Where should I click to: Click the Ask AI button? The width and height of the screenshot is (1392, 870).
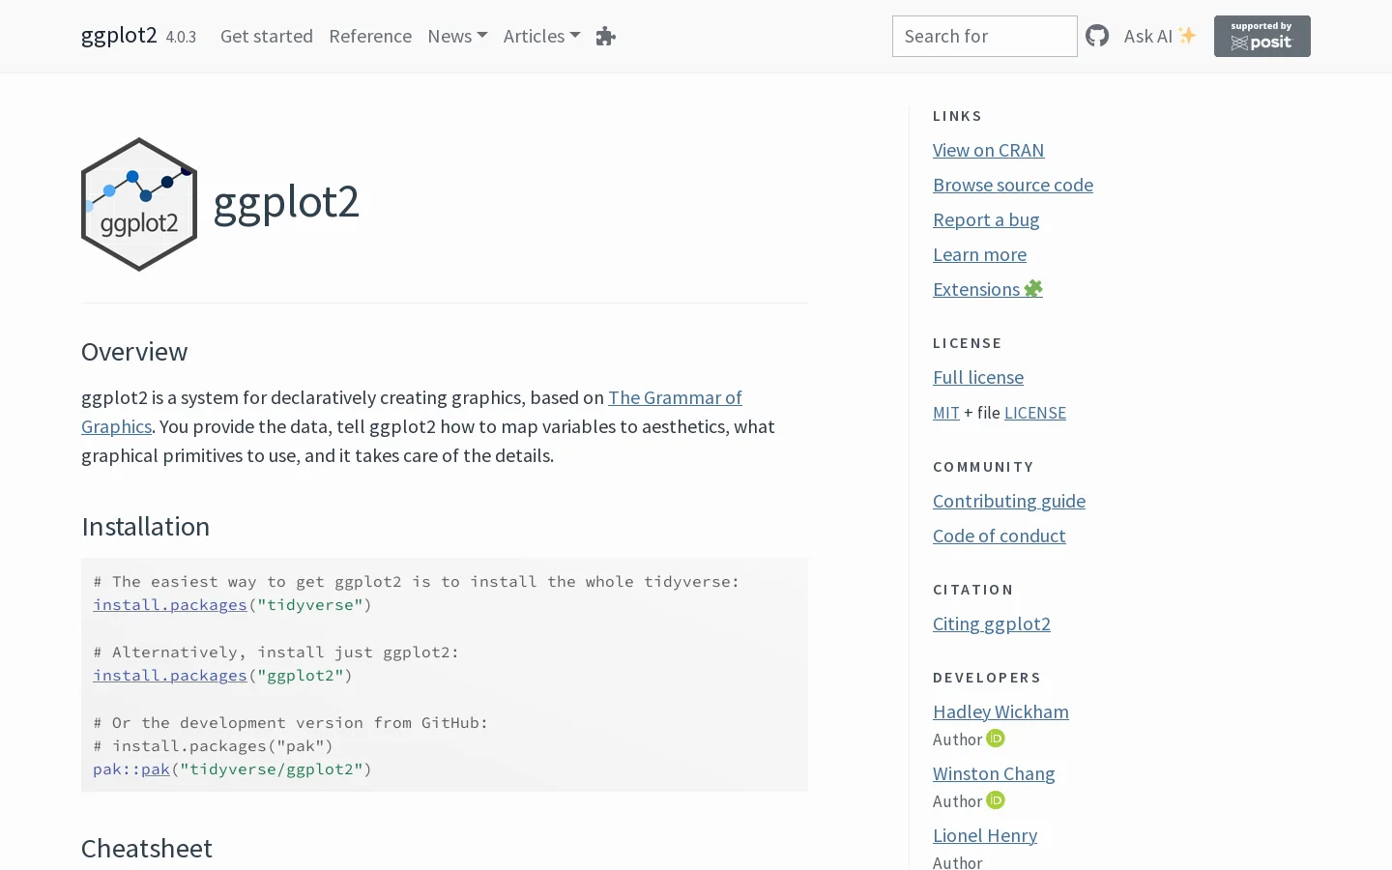(x=1160, y=36)
